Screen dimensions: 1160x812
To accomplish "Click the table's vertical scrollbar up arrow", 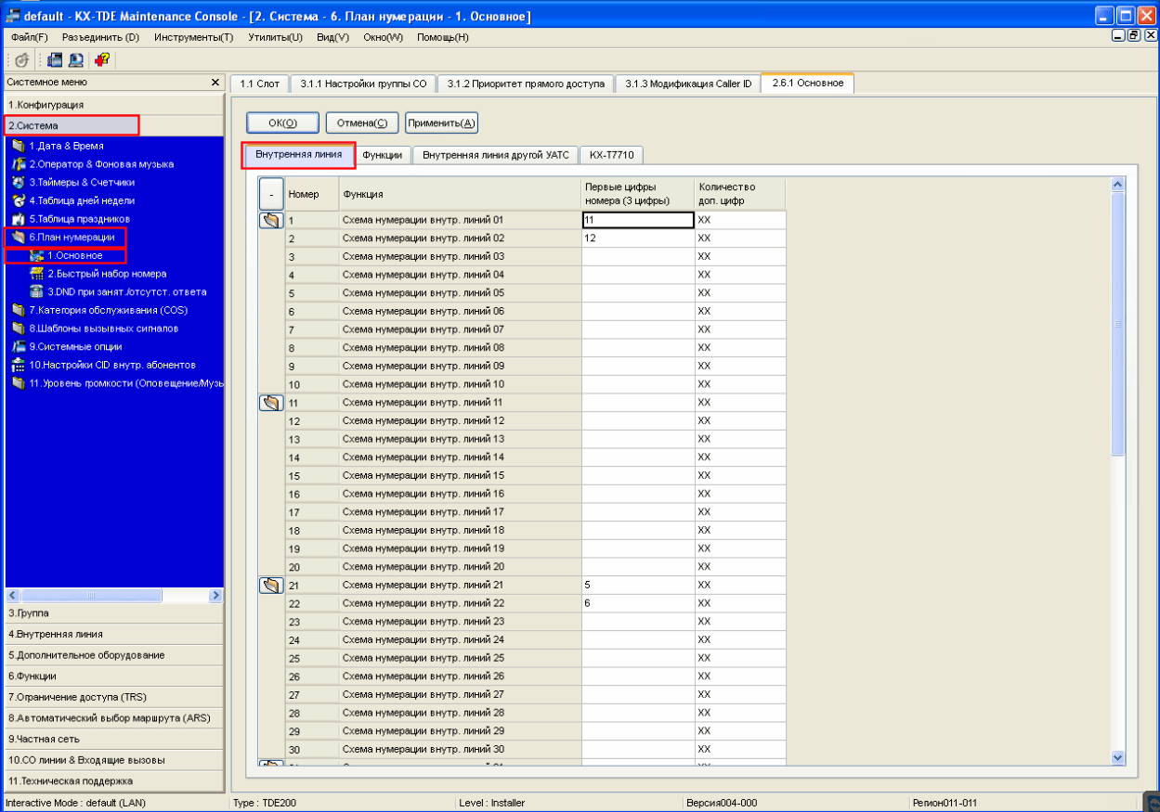I will pos(1117,185).
